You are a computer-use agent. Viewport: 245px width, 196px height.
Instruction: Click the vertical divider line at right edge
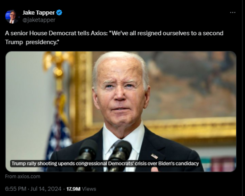[243, 98]
